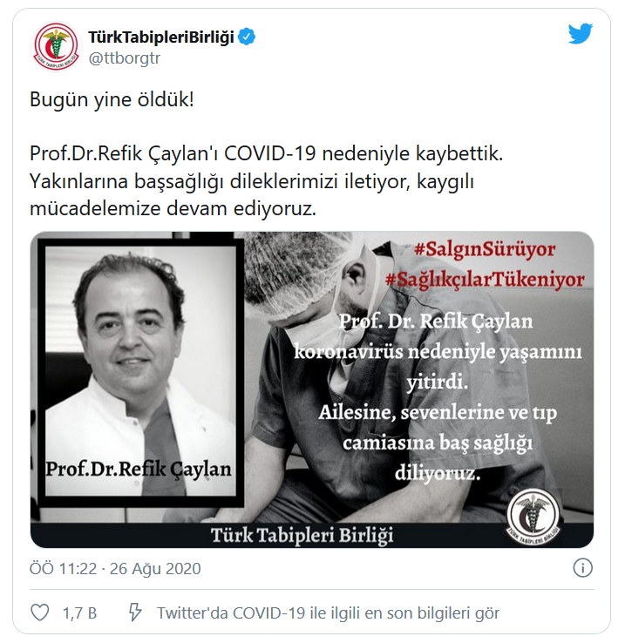Click the Prof.Dr.Refik Çaylan caption under portrait
The height and width of the screenshot is (643, 625).
click(x=139, y=470)
